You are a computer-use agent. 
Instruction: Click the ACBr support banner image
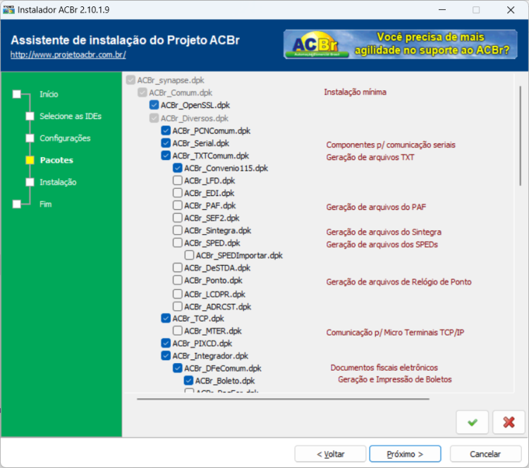pyautogui.click(x=401, y=44)
